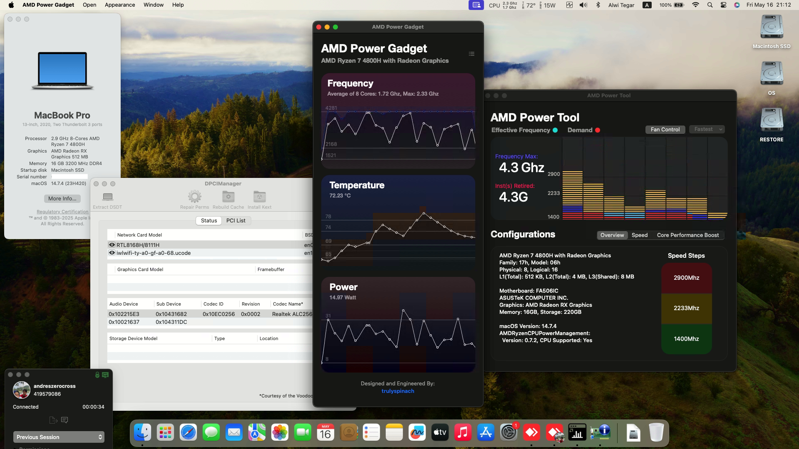The image size is (799, 449).
Task: Click the More Info button in About This Mac
Action: [x=62, y=198]
